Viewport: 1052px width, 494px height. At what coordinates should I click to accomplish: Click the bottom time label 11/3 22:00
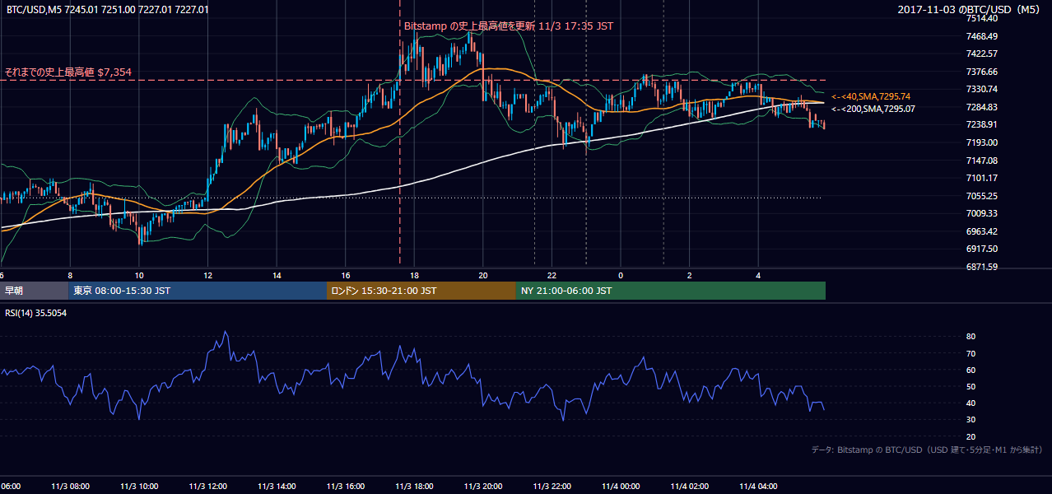(552, 487)
